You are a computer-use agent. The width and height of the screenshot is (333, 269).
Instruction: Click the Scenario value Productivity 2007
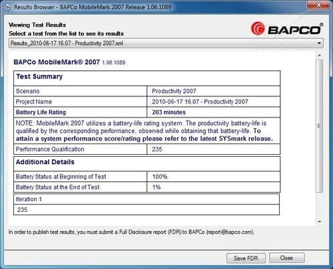(x=174, y=91)
